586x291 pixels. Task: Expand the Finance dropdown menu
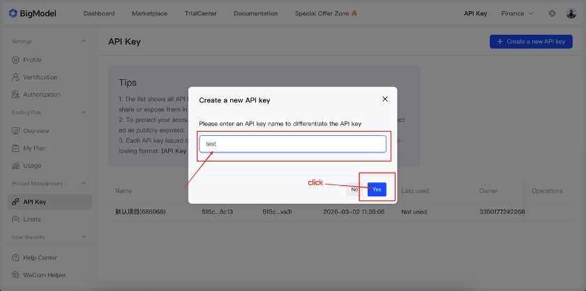coord(517,13)
